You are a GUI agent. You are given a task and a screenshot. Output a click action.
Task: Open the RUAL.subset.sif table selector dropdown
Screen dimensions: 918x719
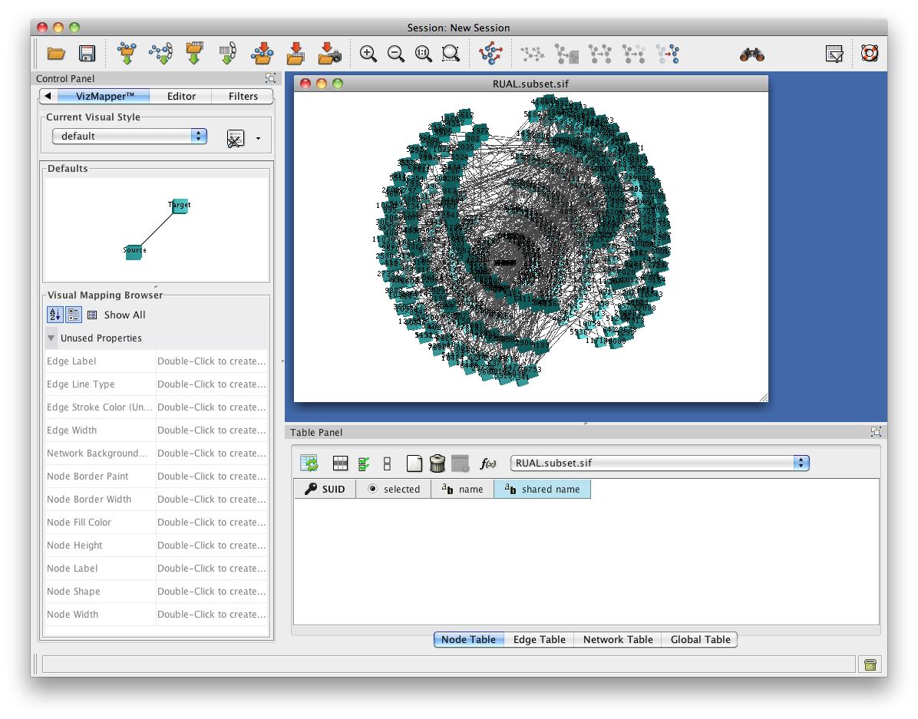tap(659, 463)
